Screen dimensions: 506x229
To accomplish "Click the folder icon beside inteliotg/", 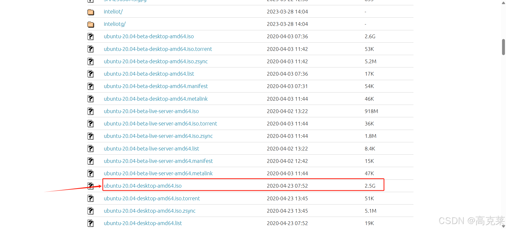I will click(91, 24).
